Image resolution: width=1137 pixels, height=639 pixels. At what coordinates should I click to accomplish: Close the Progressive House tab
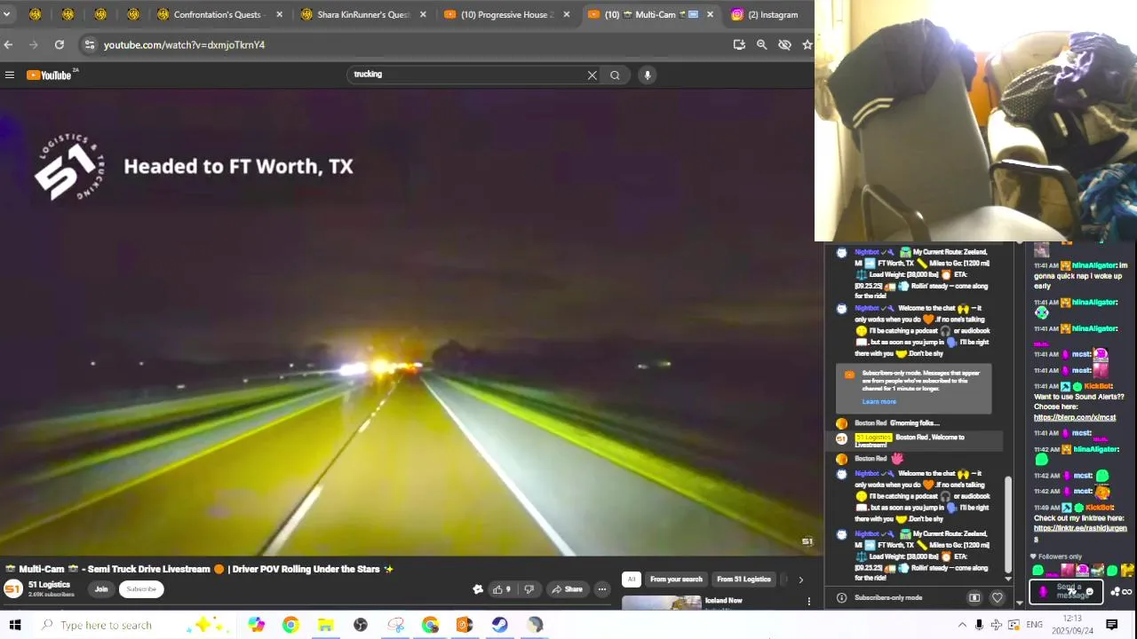[567, 14]
